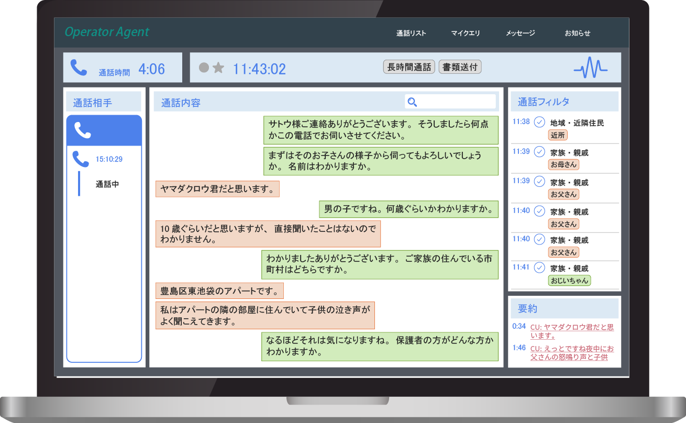Click the audio waveform icon
This screenshot has height=423, width=686.
pyautogui.click(x=590, y=68)
